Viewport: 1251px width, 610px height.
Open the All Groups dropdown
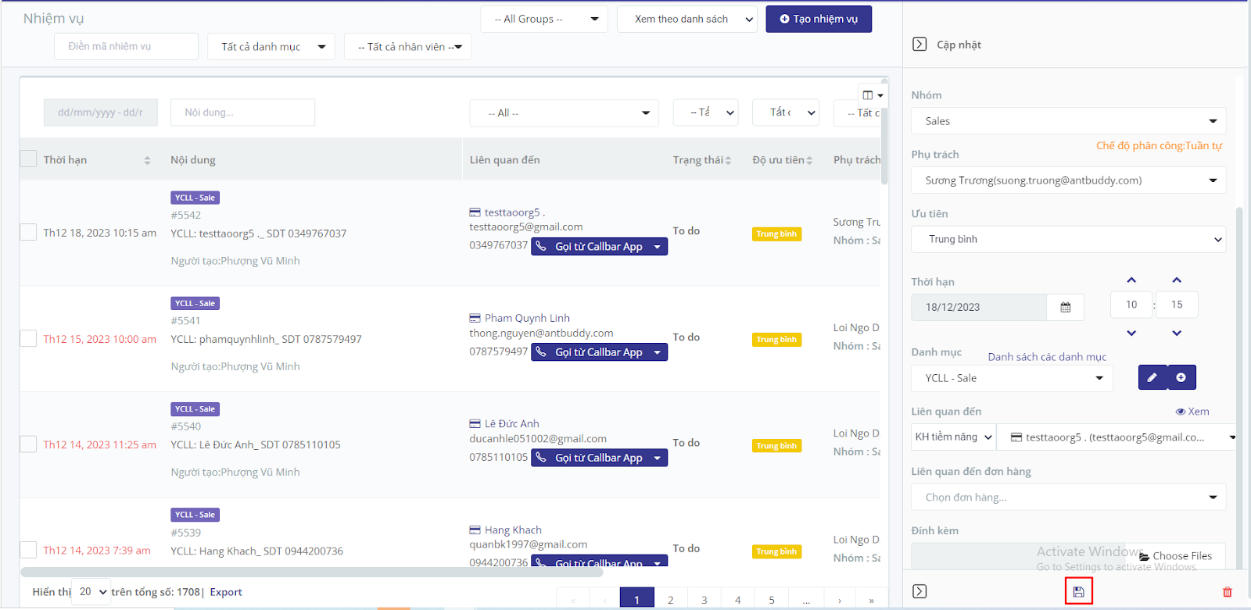543,19
